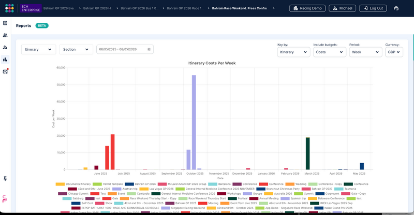Open the Currency GBP dropdown
Image resolution: width=414 pixels, height=215 pixels.
point(394,52)
